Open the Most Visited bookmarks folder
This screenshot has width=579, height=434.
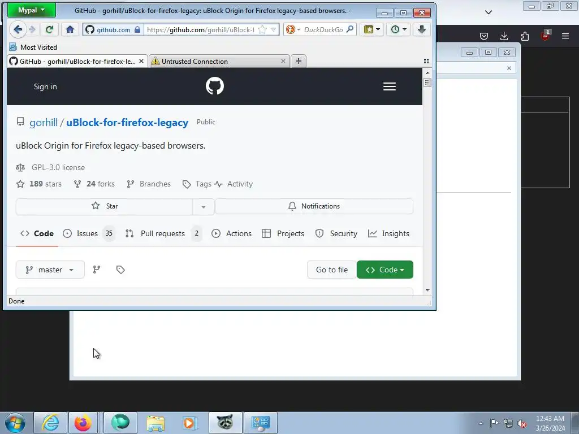pos(33,47)
